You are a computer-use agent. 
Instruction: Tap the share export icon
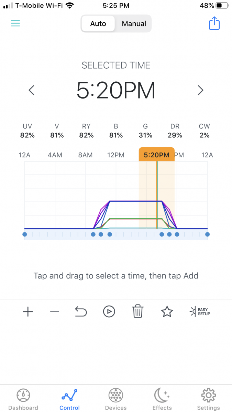click(x=214, y=23)
